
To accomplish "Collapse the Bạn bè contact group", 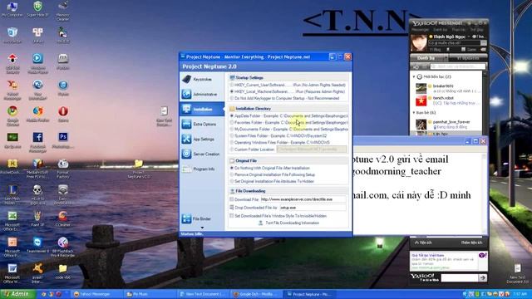I will [x=414, y=113].
